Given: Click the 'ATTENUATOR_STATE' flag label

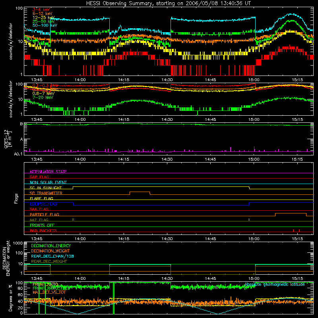Looking at the screenshot, I should click(x=48, y=172).
